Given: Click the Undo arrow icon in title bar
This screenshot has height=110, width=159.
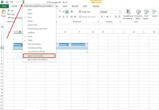Looking at the screenshot, I should [12, 2].
